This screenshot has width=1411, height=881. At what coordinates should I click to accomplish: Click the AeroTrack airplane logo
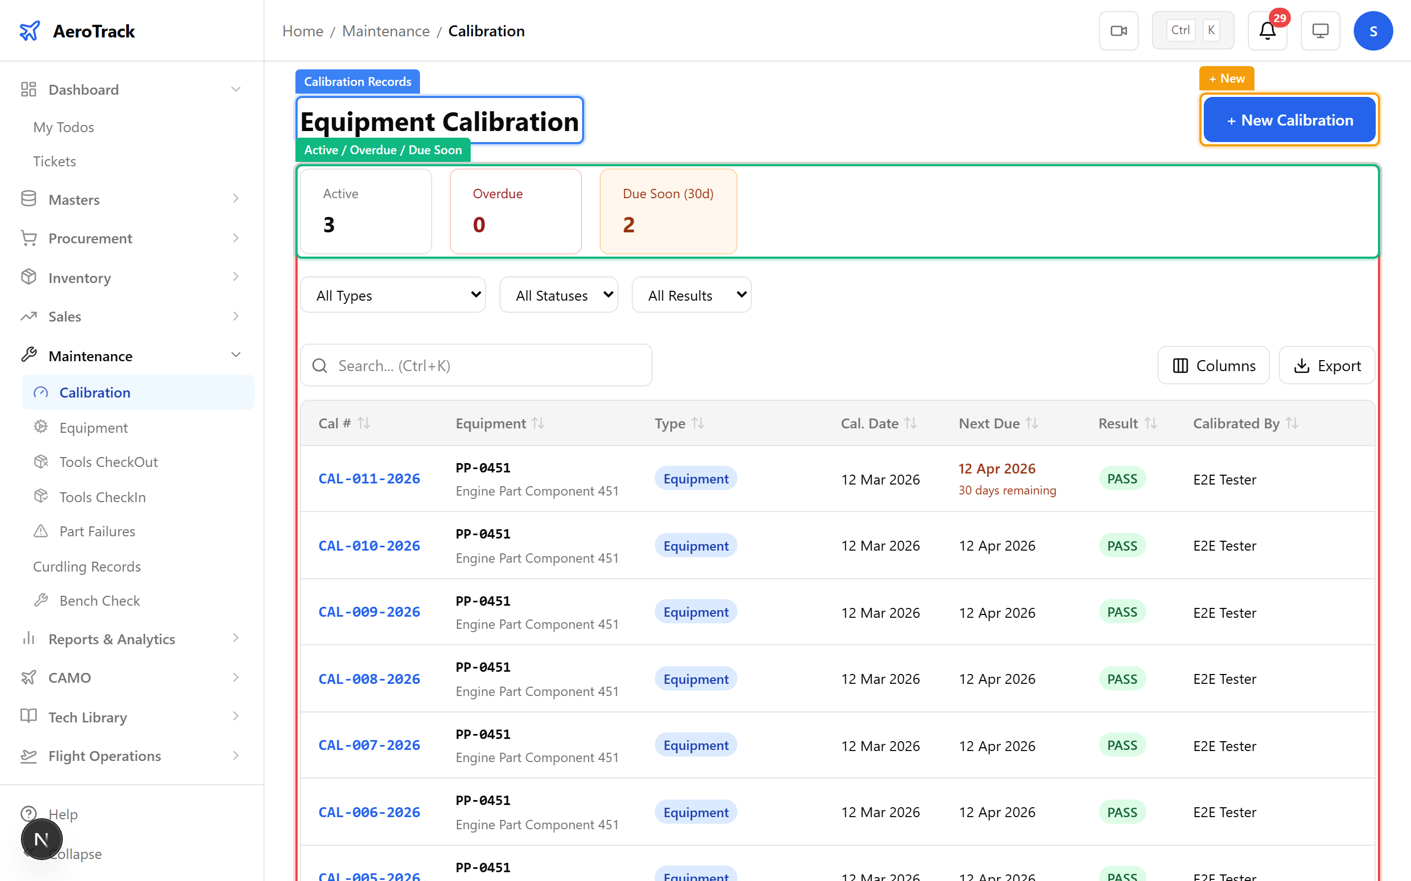click(29, 31)
